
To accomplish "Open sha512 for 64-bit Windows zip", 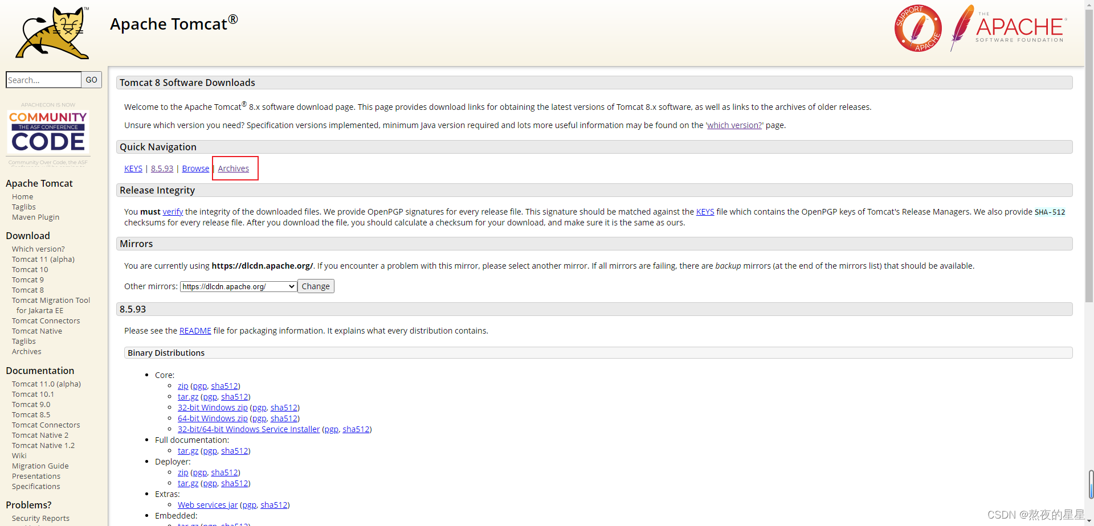I will pos(284,418).
